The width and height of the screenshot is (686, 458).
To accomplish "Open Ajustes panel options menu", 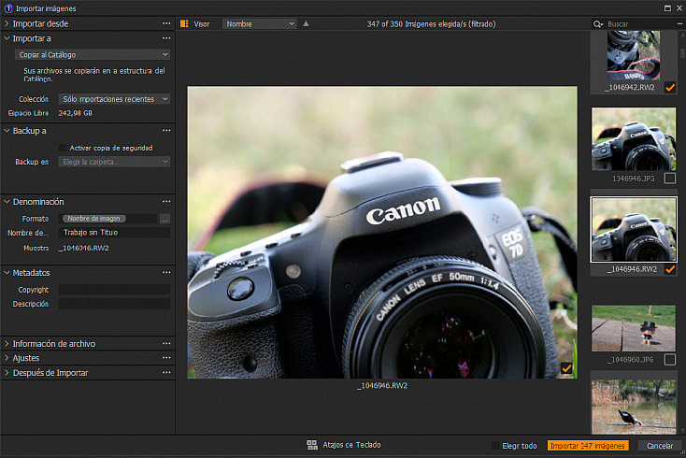I will [166, 358].
